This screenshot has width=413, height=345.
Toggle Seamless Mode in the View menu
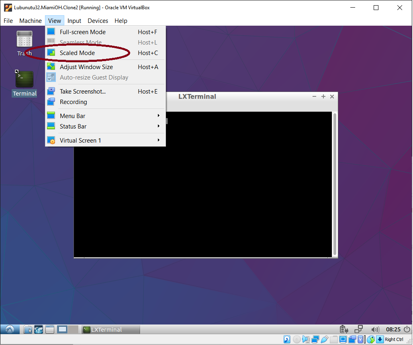105,43
